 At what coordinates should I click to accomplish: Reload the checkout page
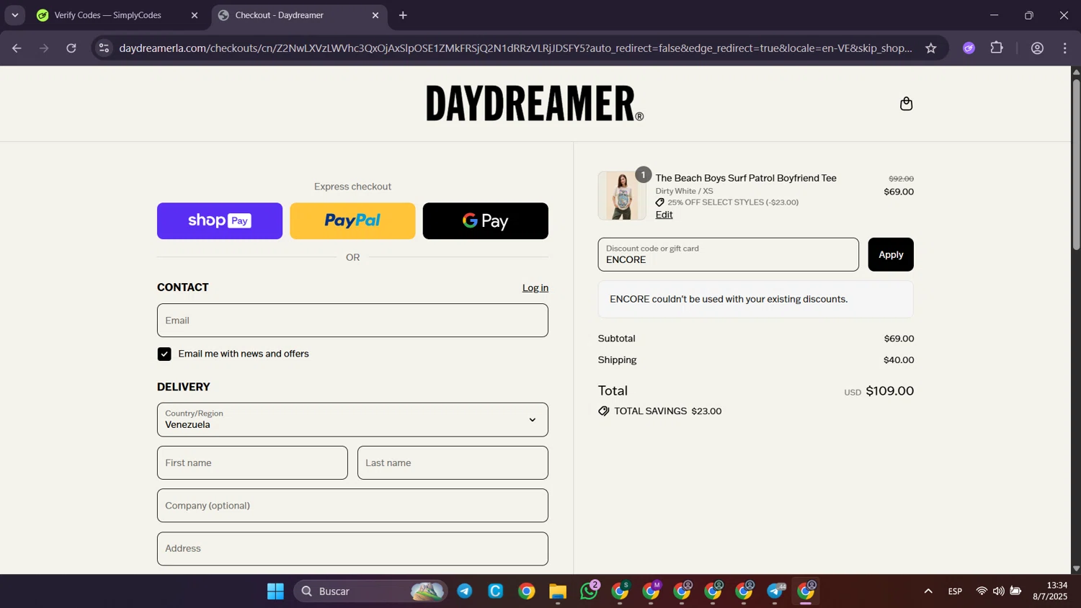(71, 48)
